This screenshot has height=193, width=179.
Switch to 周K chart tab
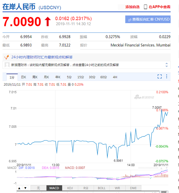pos(35,77)
